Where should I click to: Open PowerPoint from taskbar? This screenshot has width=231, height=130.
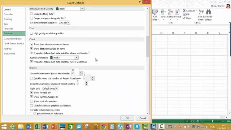pos(54,127)
